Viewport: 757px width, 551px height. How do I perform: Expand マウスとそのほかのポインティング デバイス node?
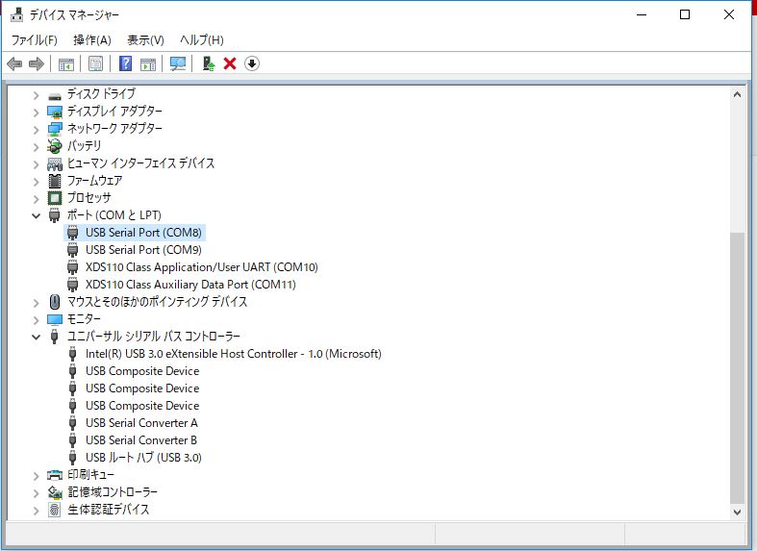click(36, 303)
